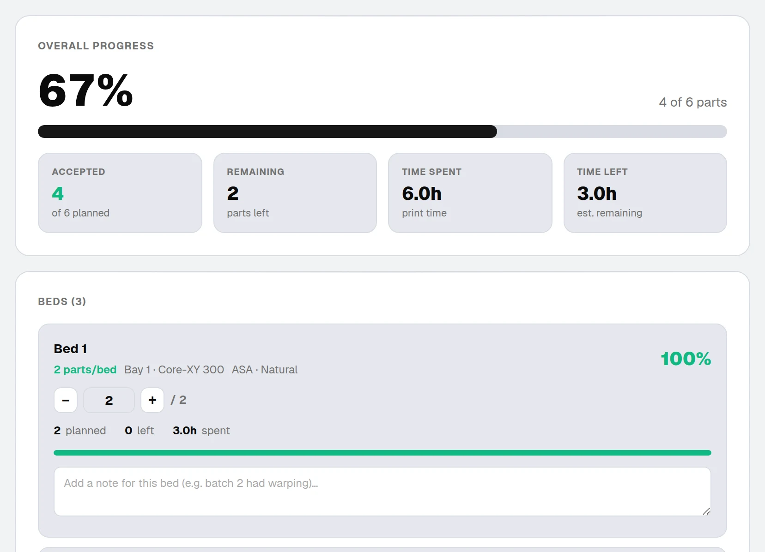Select the Time Left card

(x=645, y=193)
